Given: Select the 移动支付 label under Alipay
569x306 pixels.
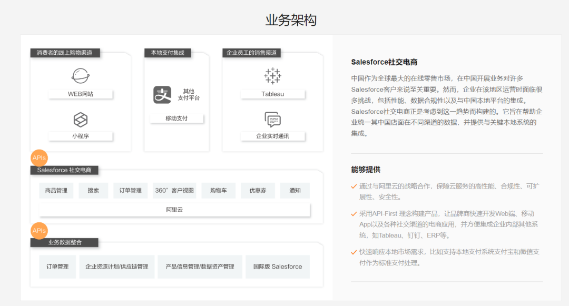Looking at the screenshot, I should point(176,119).
